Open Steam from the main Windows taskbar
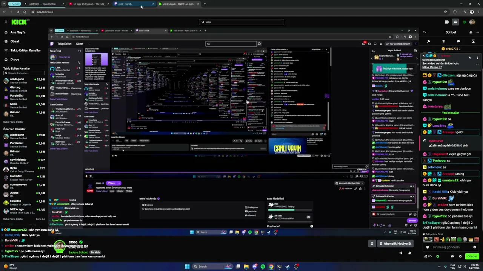The image size is (483, 271). (288, 266)
